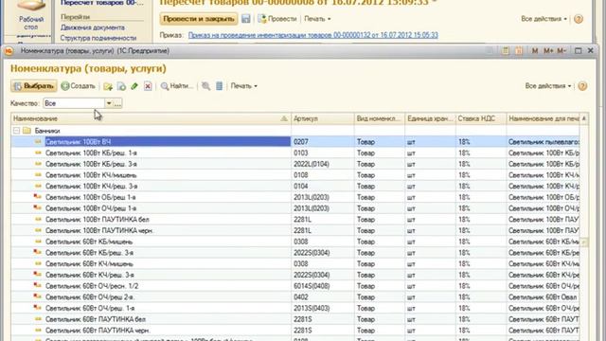This screenshot has height=341, width=606.
Task: Click the M memory button in title bar
Action: click(535, 50)
